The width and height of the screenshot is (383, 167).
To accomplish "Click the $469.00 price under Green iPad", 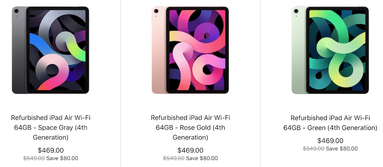I will coord(330,141).
